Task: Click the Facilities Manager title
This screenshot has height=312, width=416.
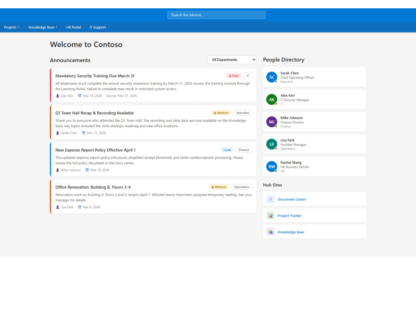Action: (293, 145)
